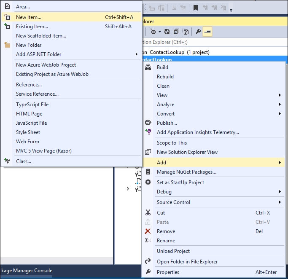Toggle the Preview Selected Items button

pyautogui.click(x=207, y=32)
